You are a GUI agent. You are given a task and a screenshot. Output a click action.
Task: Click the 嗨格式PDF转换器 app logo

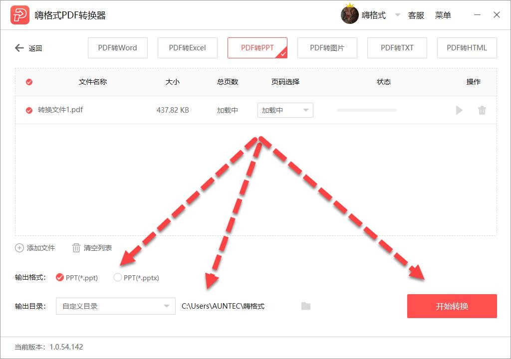[19, 15]
